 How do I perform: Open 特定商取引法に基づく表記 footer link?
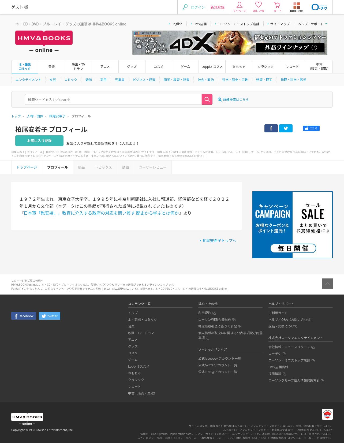218,326
